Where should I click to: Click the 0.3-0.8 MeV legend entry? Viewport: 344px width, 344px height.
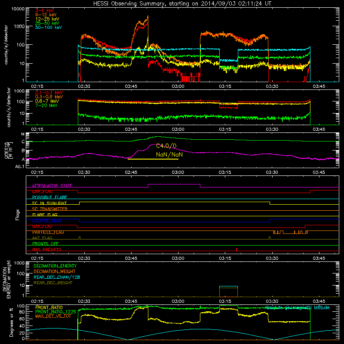[49, 97]
